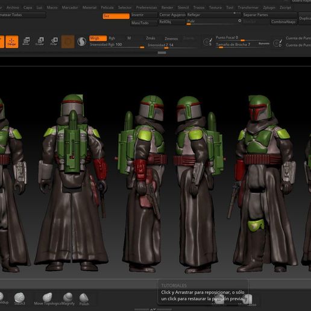The image size is (311, 311).
Task: Click the partially visible Formatear Todas button
Action: click(x=23, y=15)
